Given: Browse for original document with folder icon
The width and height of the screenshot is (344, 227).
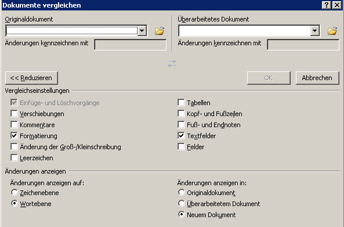Looking at the screenshot, I should pyautogui.click(x=160, y=31).
